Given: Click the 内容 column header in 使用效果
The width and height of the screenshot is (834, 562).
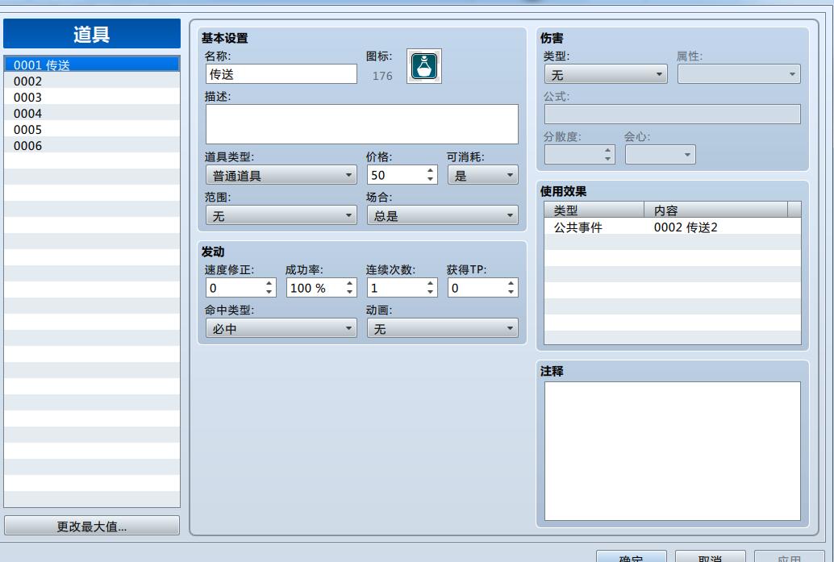Looking at the screenshot, I should click(716, 210).
